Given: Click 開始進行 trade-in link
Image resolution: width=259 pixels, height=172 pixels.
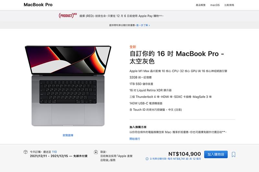Looking at the screenshot, I should [x=135, y=139].
